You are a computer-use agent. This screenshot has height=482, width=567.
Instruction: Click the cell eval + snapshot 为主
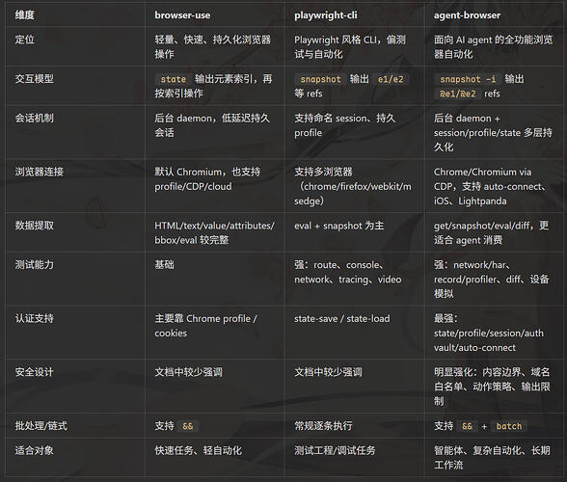(x=338, y=226)
